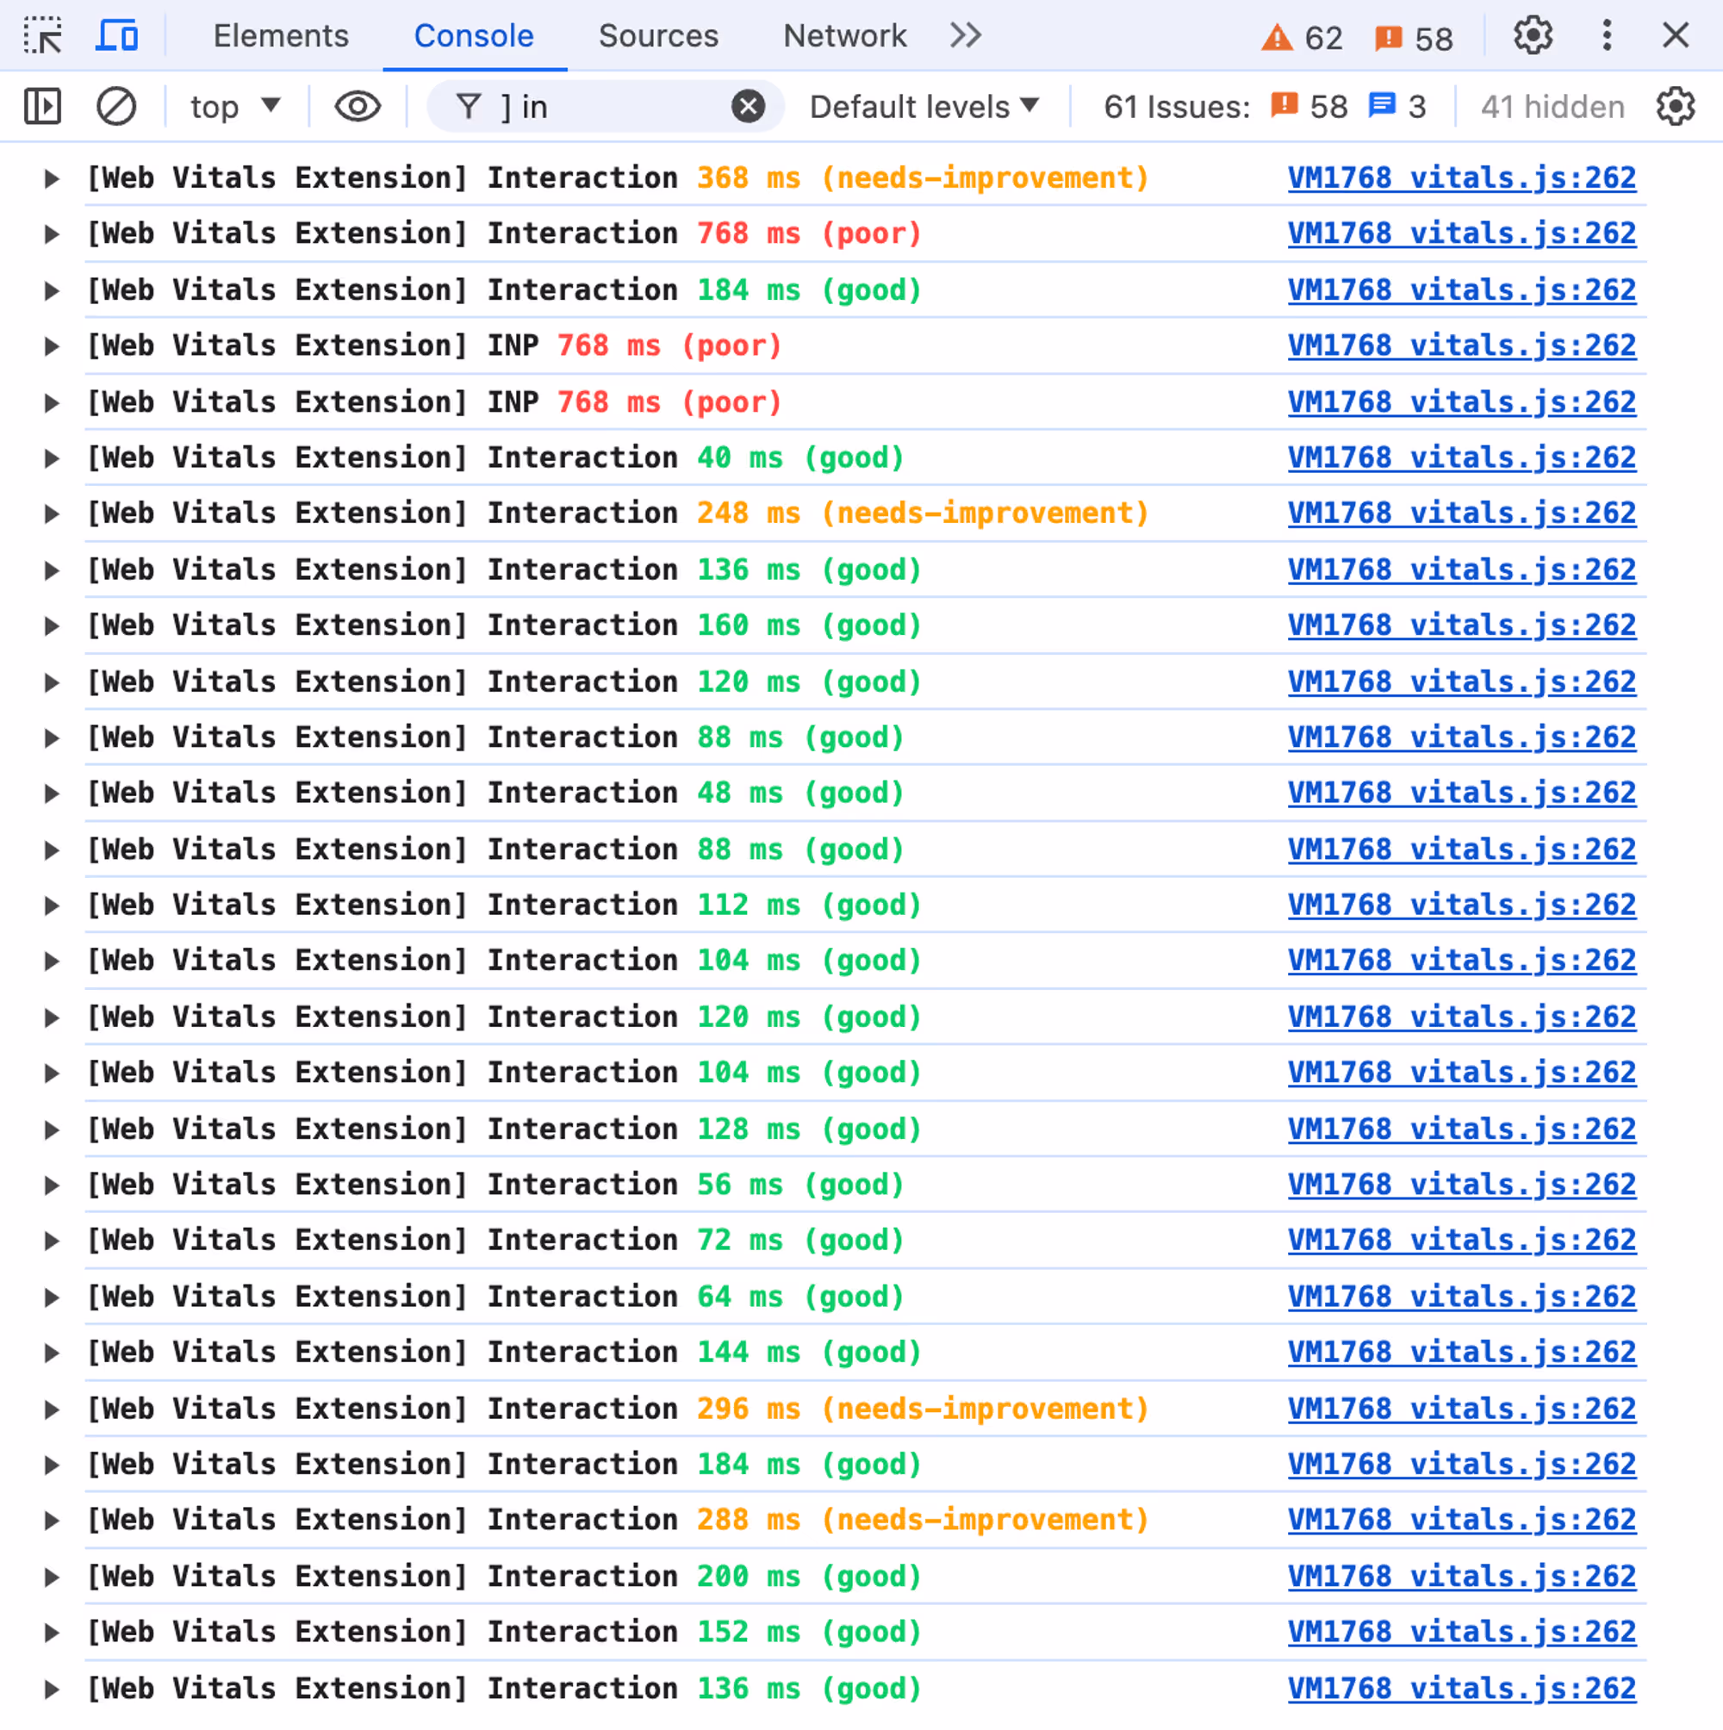Screen dimensions: 1723x1730
Task: Open the Default levels dropdown
Action: tap(924, 107)
